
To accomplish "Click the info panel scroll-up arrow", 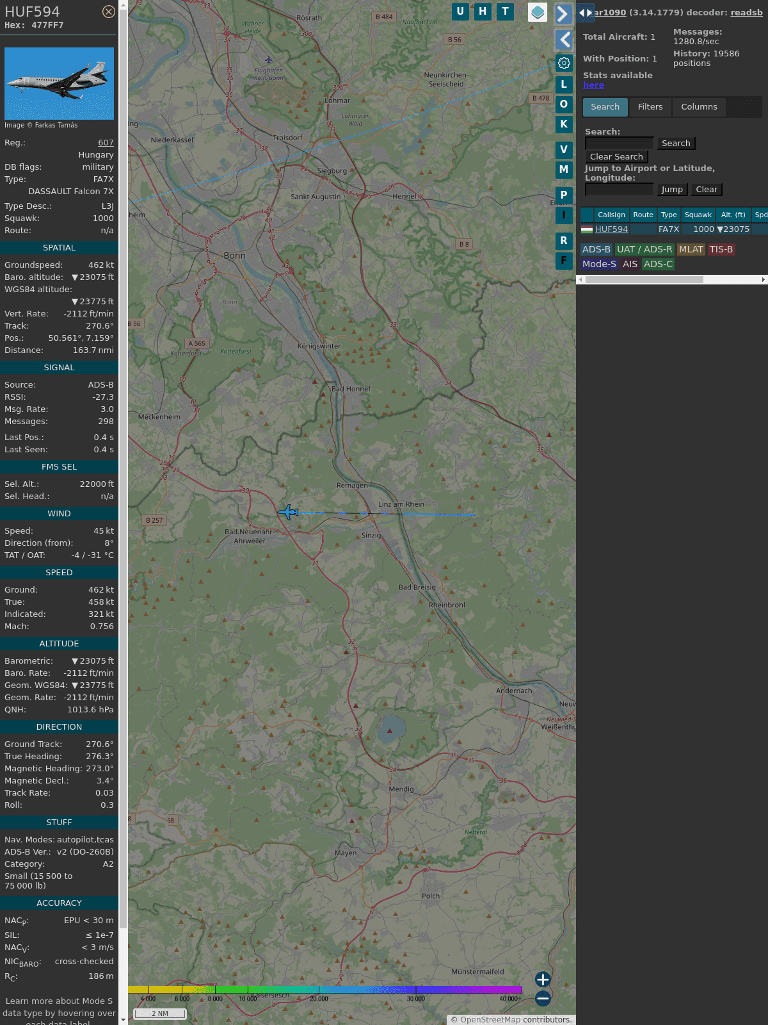I will click(123, 4).
